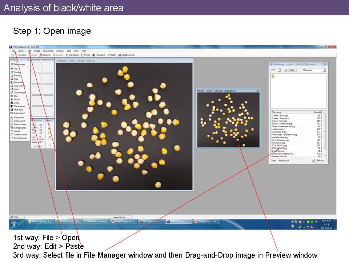
Task: Click the Take image tool
Action: pos(17,64)
